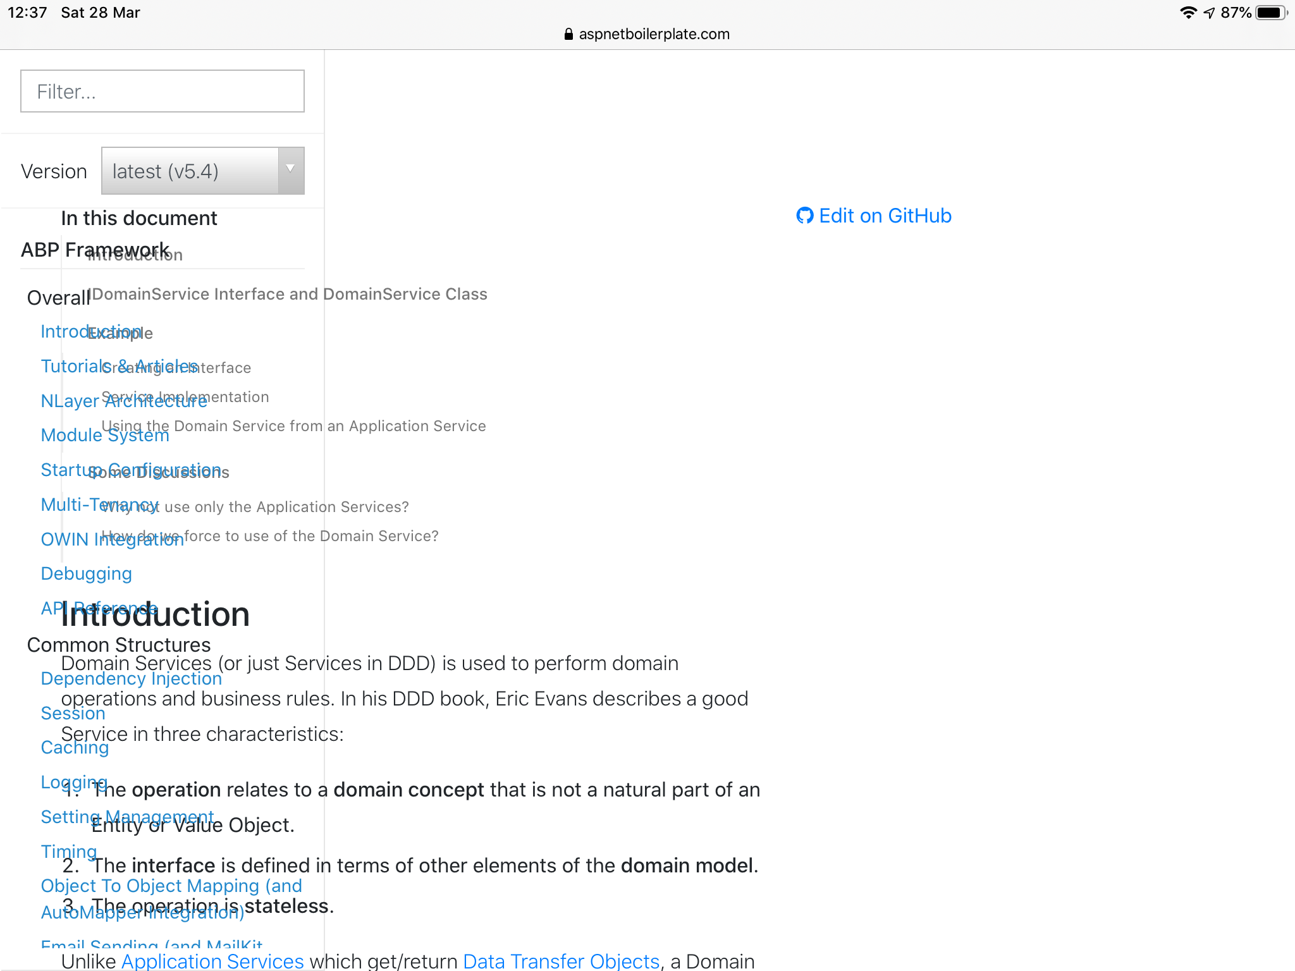Click the Wi-Fi icon in the status bar
Image resolution: width=1295 pixels, height=971 pixels.
pyautogui.click(x=1188, y=11)
